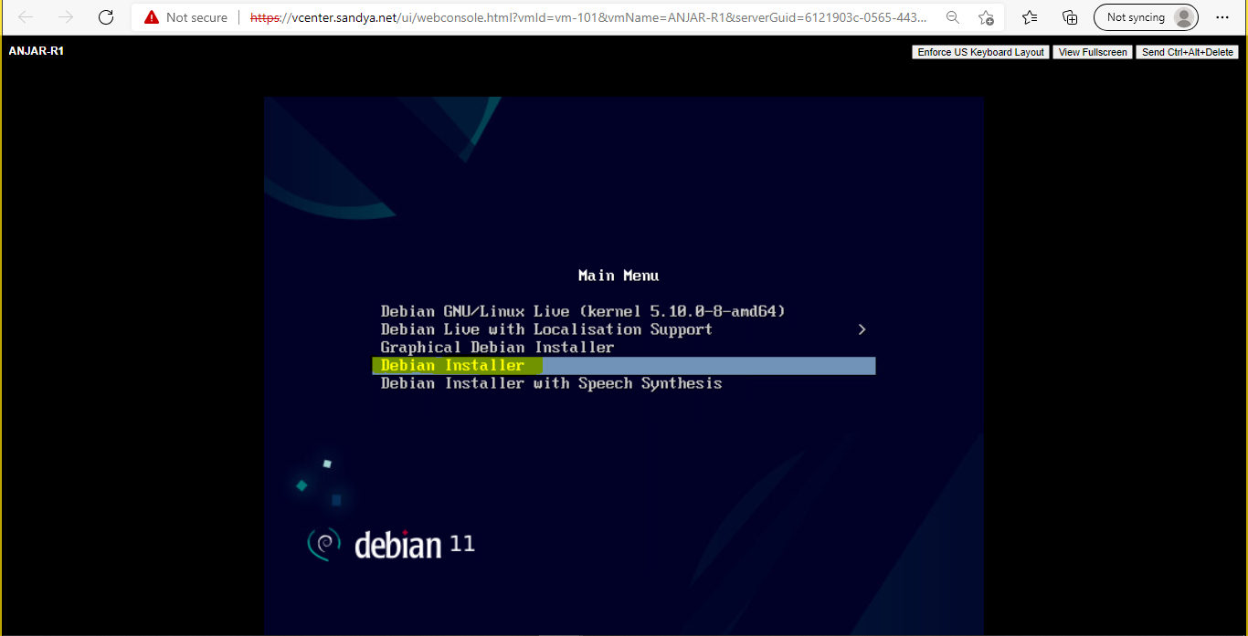Click the Not secure warning triangle
This screenshot has width=1248, height=636.
[x=152, y=17]
